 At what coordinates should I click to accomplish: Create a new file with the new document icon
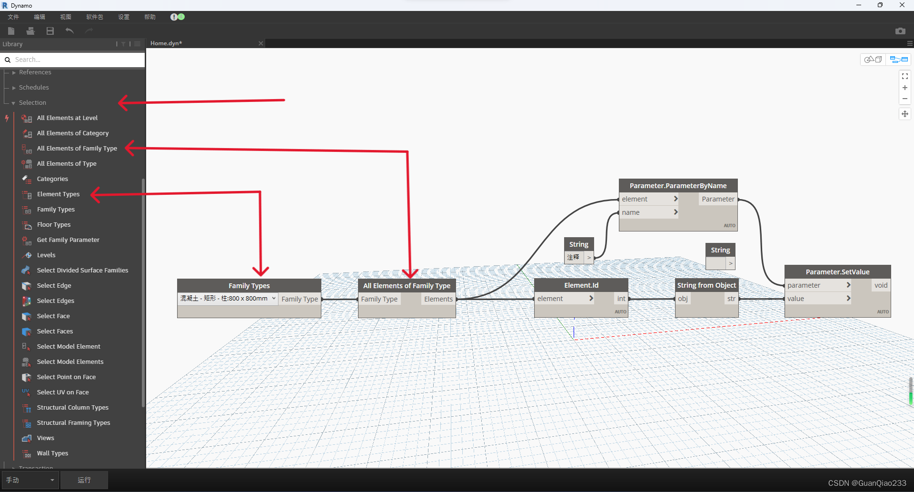point(10,30)
